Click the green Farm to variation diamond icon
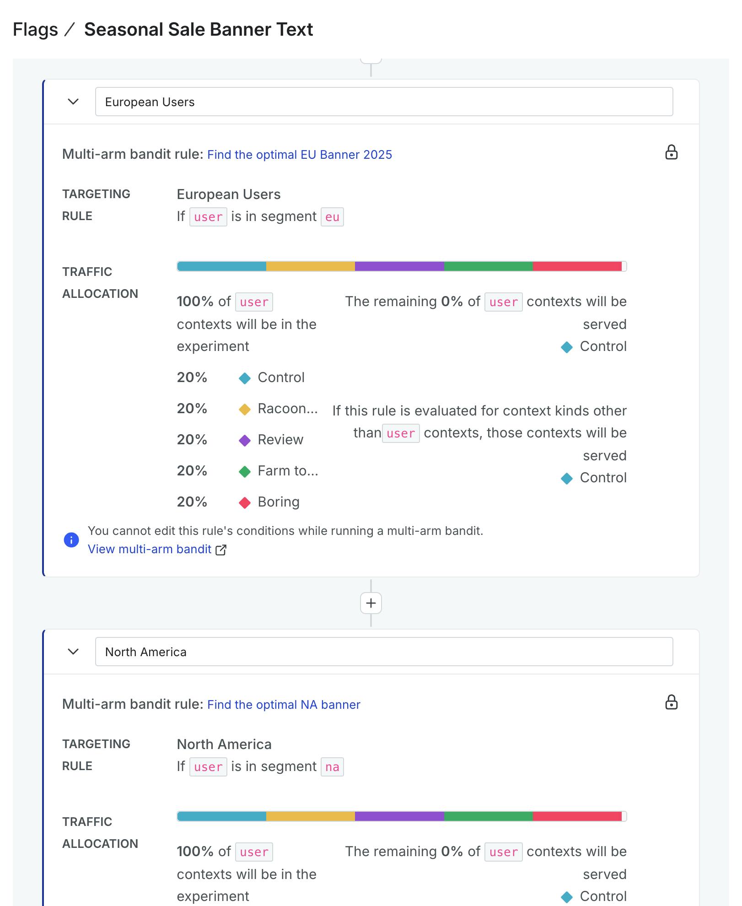The height and width of the screenshot is (906, 742). tap(245, 472)
